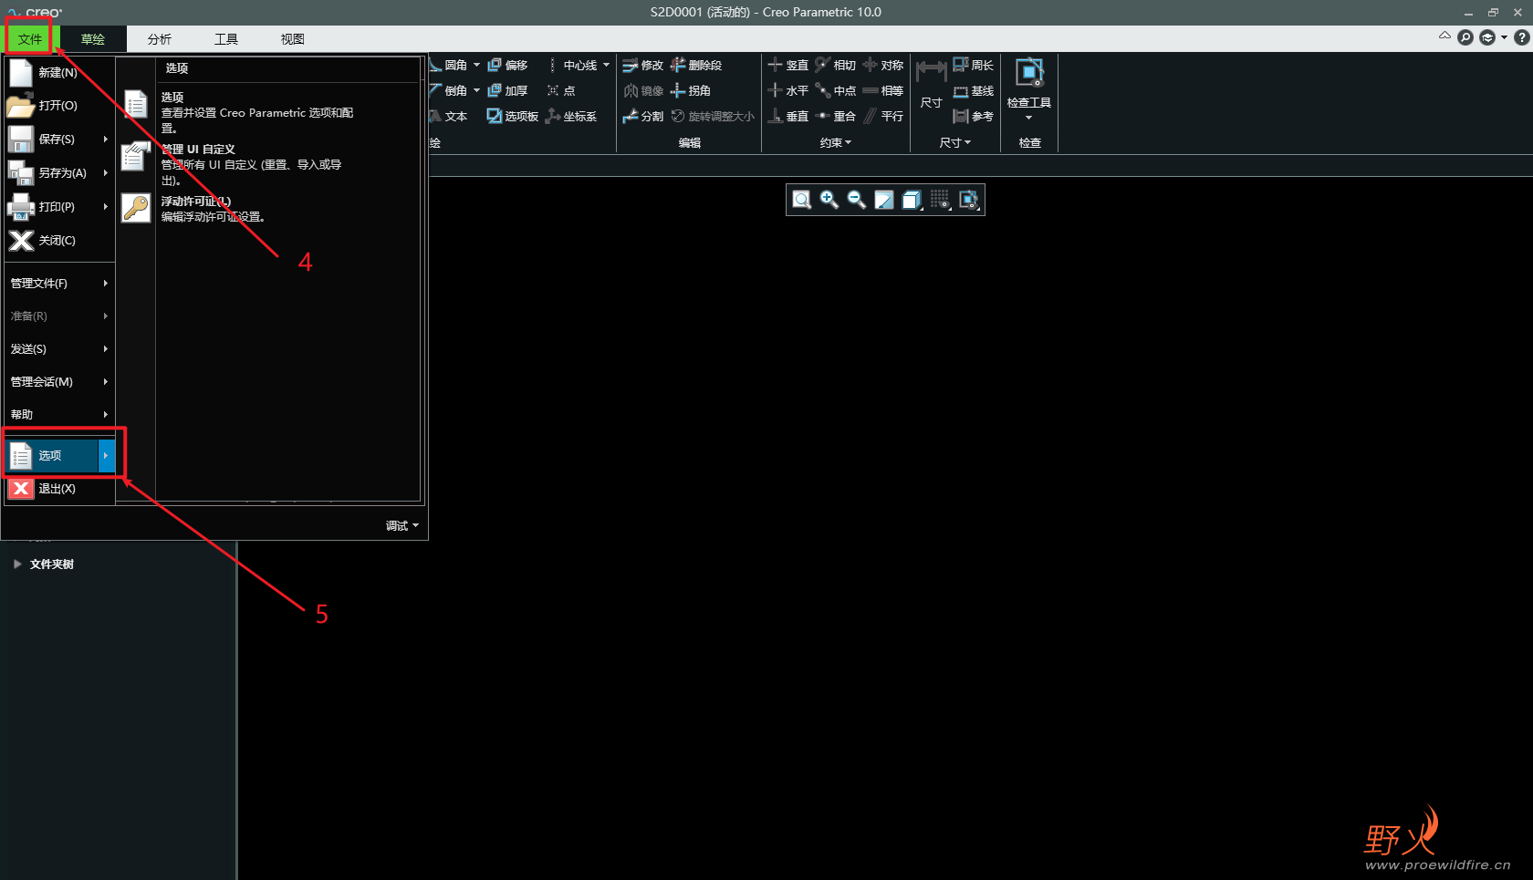Open the 选项板 palette tool
This screenshot has width=1533, height=880.
pyautogui.click(x=513, y=117)
